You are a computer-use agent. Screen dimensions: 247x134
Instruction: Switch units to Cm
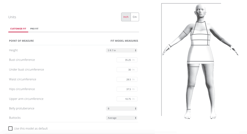135,17
